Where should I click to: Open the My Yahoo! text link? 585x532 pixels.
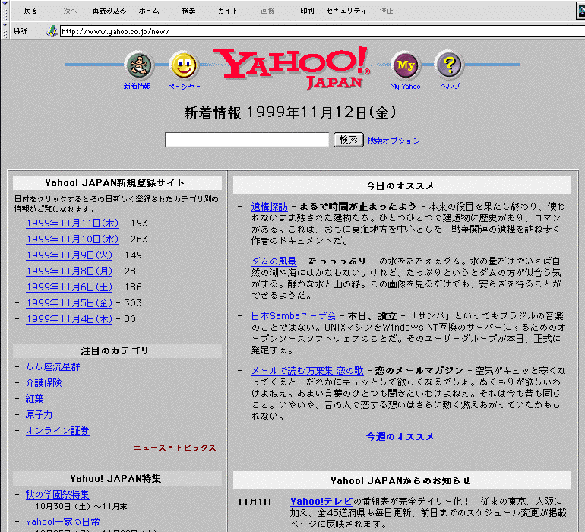[406, 86]
